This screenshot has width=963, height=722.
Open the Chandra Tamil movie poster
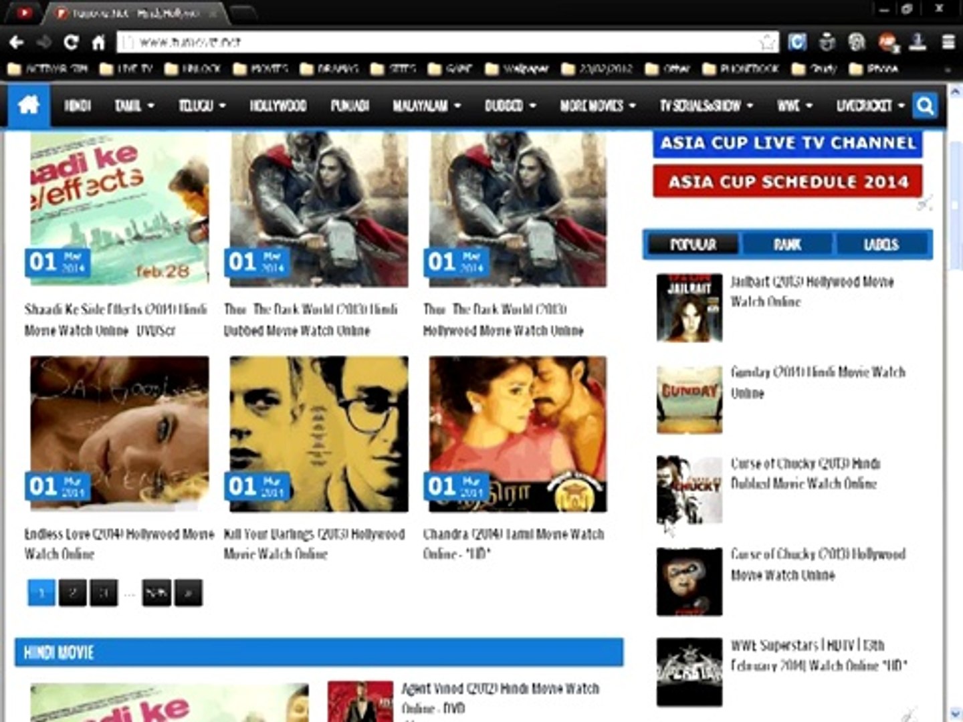518,434
